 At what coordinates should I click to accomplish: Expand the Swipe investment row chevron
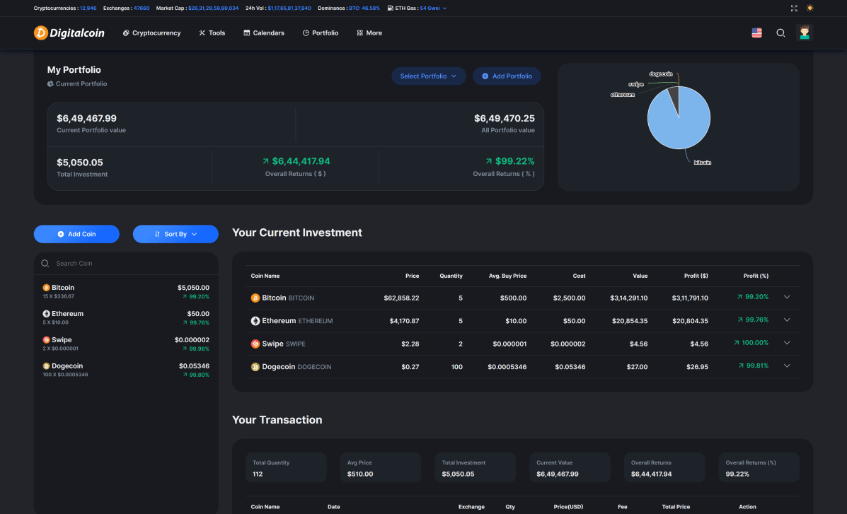(x=787, y=343)
